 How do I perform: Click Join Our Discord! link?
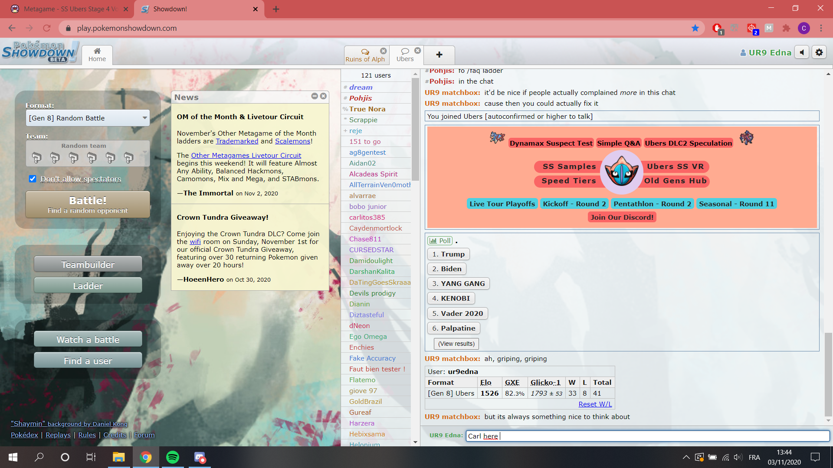point(622,218)
